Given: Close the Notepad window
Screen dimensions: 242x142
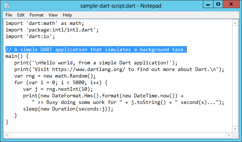Looking at the screenshot, I should pyautogui.click(x=231, y=4).
